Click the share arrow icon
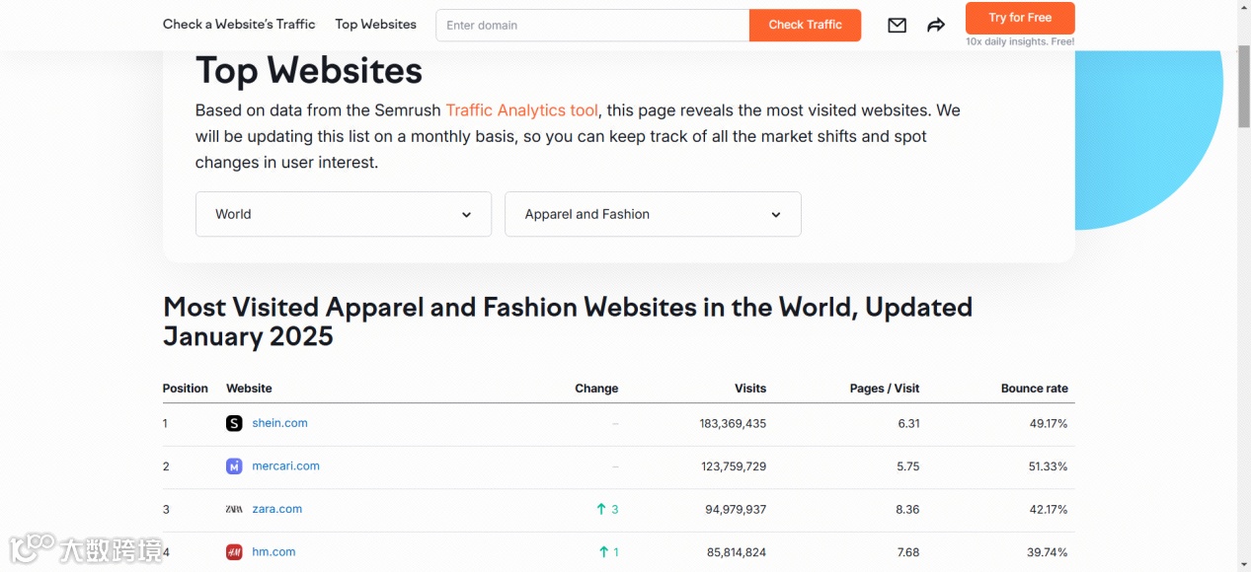The image size is (1251, 572). (x=936, y=26)
